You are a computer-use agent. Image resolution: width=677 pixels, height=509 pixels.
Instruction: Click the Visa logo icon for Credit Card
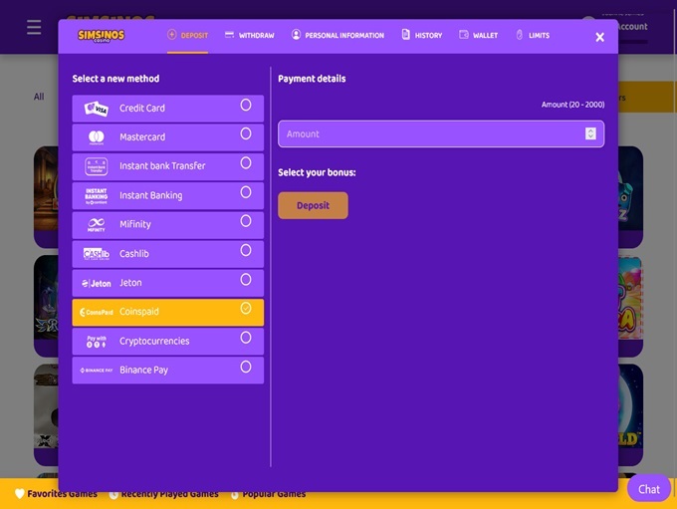97,109
